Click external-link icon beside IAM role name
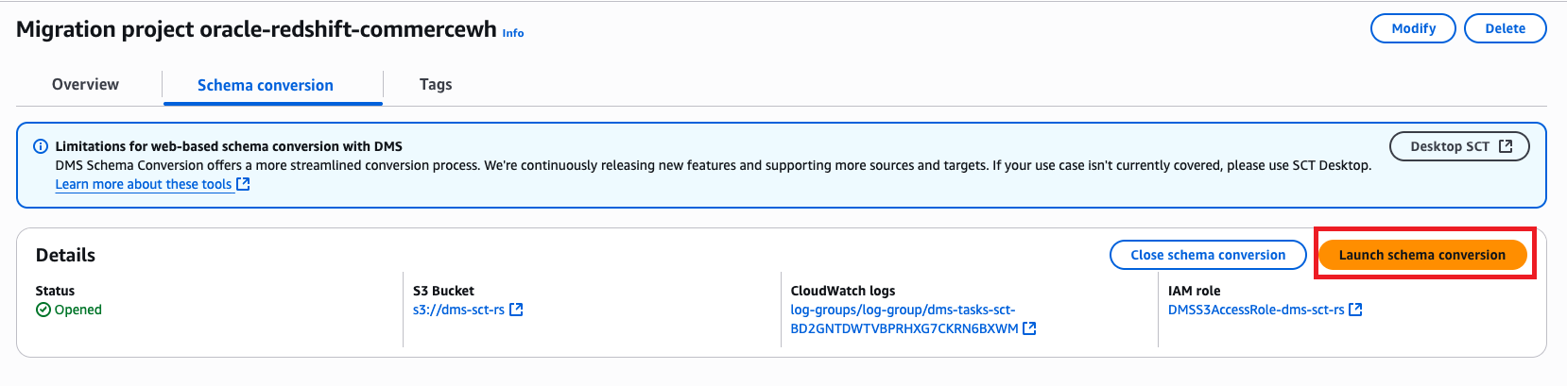The image size is (1567, 386). [1355, 310]
